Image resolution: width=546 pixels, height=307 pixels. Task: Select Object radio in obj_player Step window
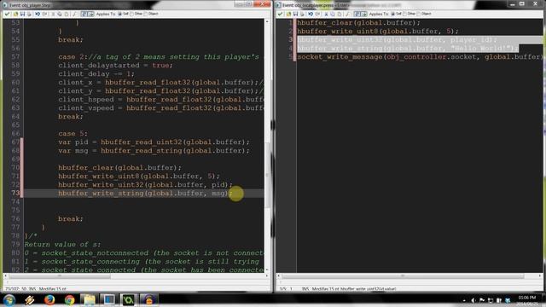[x=151, y=14]
